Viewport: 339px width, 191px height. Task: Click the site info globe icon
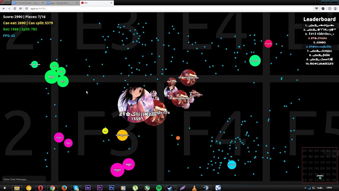(x=26, y=8)
